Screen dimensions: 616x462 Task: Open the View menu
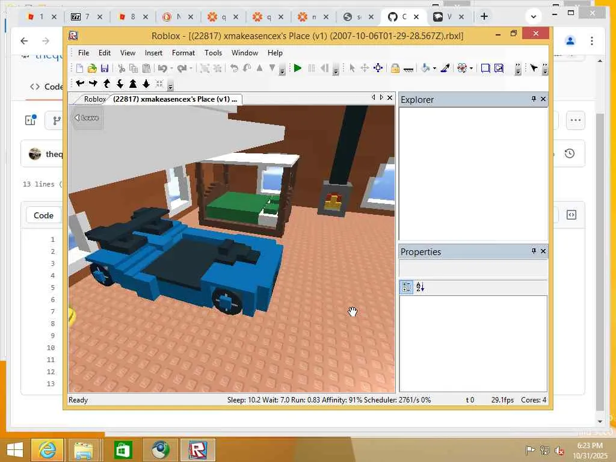[128, 53]
